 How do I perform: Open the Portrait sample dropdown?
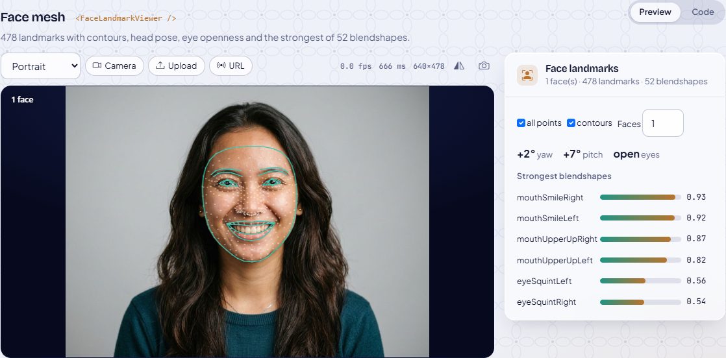click(x=41, y=66)
